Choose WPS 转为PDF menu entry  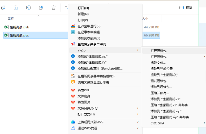(x=105, y=90)
